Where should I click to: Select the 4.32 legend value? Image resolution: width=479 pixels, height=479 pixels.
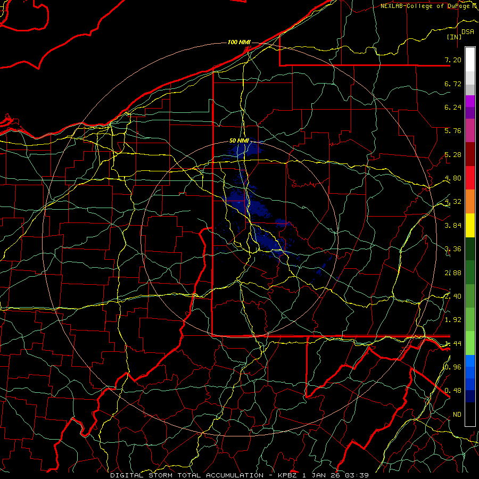pyautogui.click(x=453, y=202)
